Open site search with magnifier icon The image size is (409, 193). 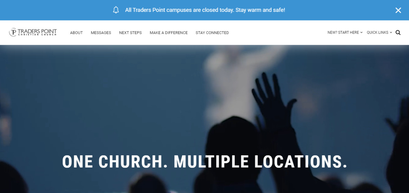[398, 33]
